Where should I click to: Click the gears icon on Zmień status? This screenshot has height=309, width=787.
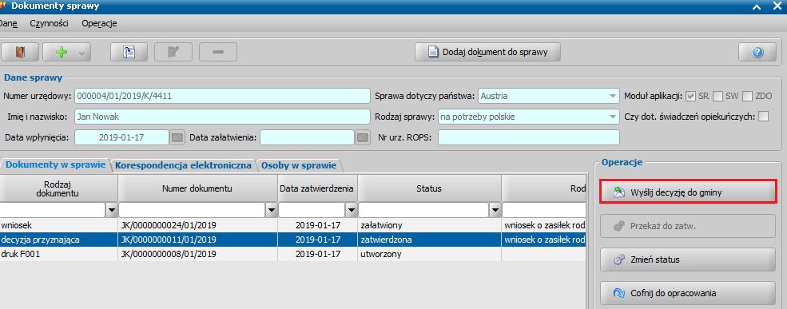point(620,259)
